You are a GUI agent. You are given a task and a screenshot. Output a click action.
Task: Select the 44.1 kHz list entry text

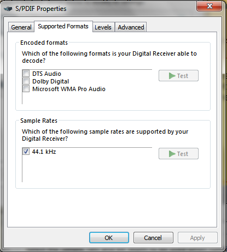pos(44,152)
